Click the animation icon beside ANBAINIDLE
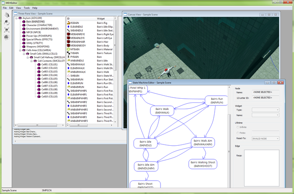 [68, 60]
